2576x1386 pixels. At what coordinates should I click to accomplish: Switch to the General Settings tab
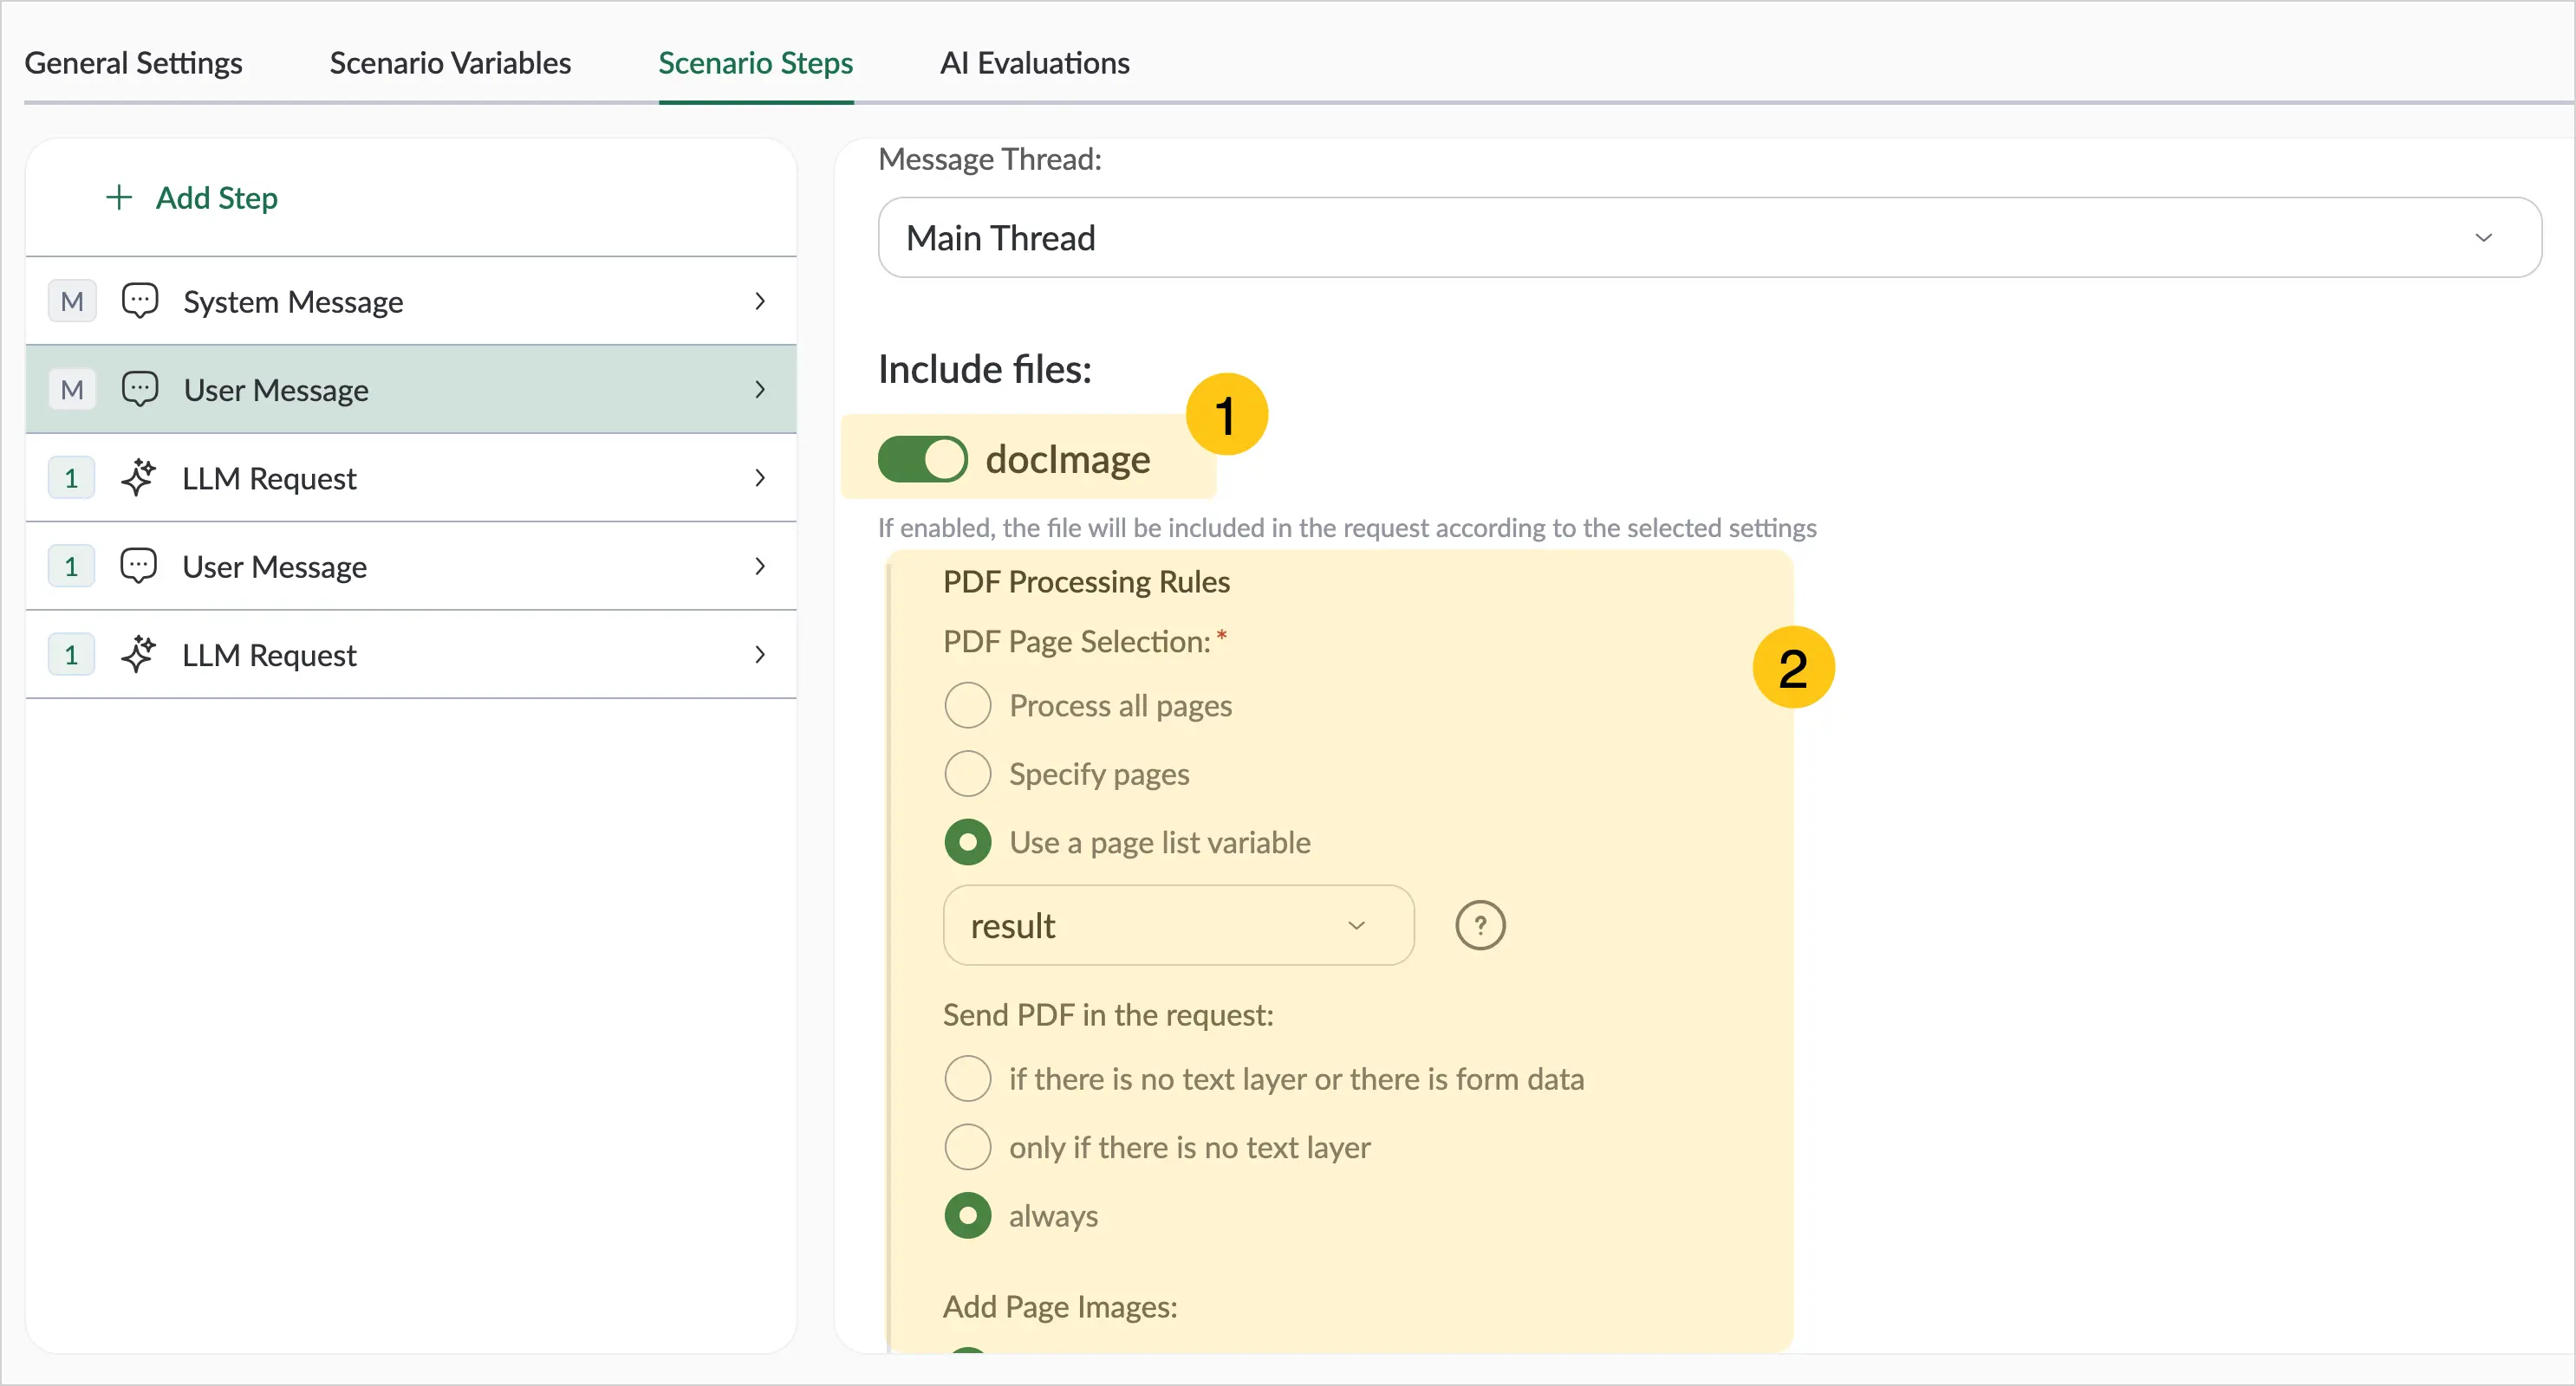133,63
